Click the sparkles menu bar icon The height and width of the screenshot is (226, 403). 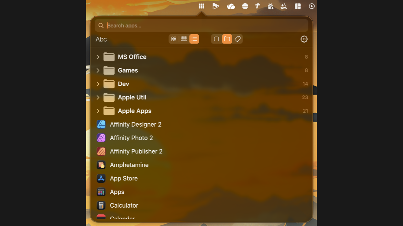(x=283, y=6)
